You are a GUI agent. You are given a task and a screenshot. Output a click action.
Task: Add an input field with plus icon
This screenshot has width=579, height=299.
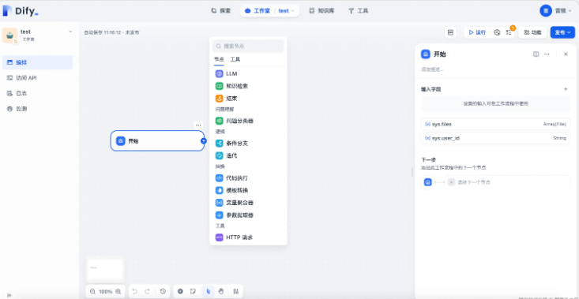(x=566, y=89)
